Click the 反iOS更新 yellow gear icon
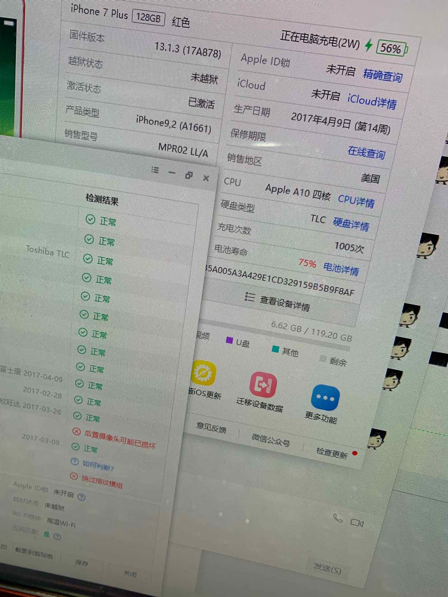448x597 pixels. tap(203, 373)
